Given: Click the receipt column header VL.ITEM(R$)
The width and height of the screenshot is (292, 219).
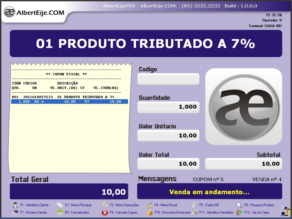Looking at the screenshot, I should pos(106,88).
